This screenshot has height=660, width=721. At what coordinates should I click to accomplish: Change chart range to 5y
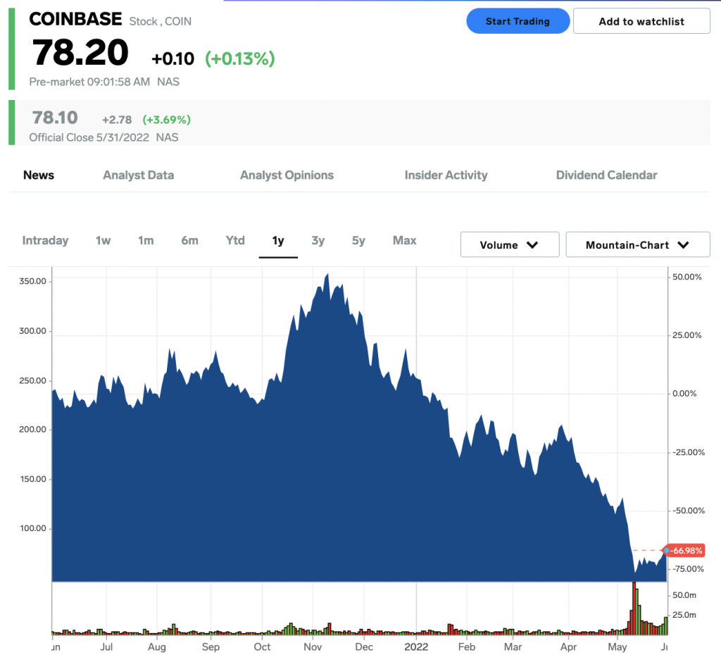tap(358, 240)
